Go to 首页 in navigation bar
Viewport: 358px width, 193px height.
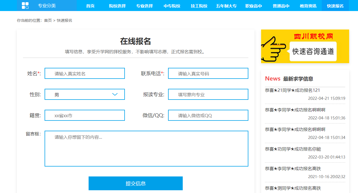pyautogui.click(x=90, y=6)
